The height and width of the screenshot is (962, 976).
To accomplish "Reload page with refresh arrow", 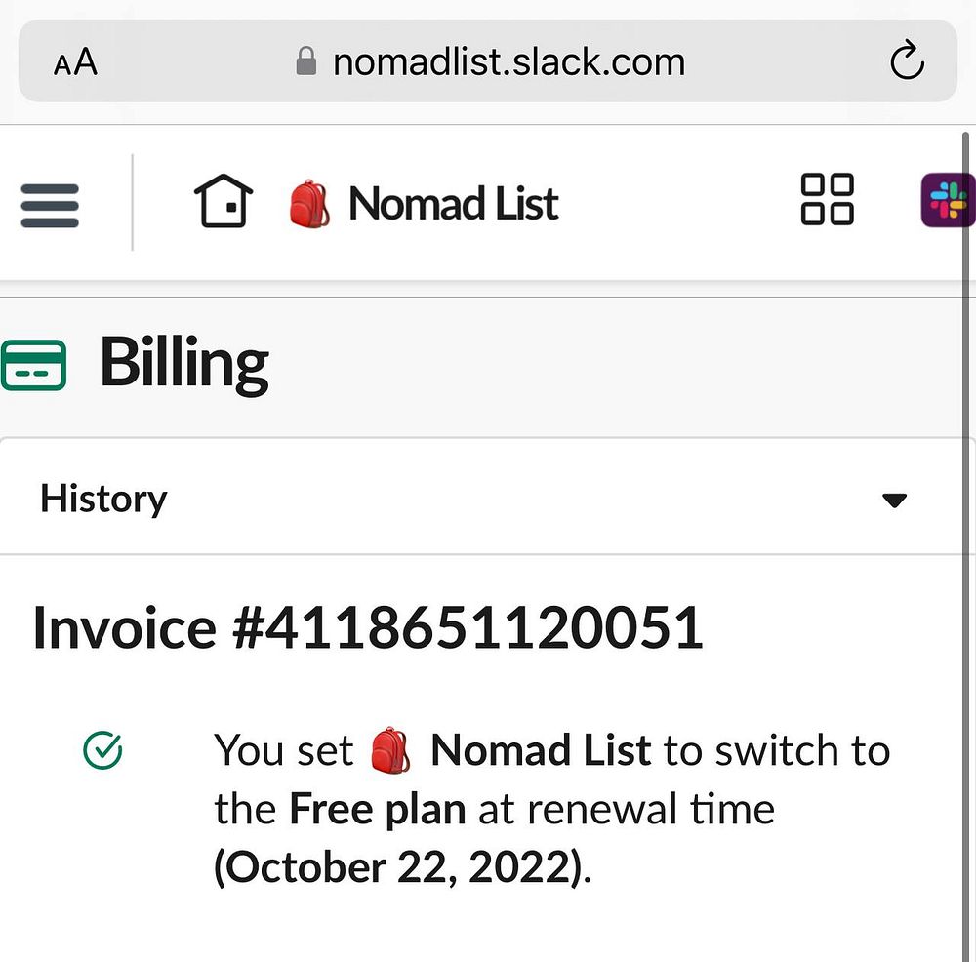I will 907,63.
